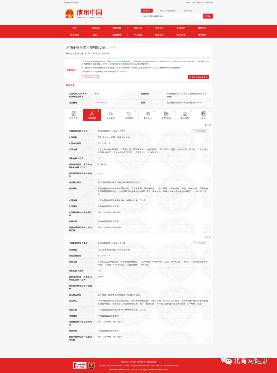Open the 信用信息异议申诉指南 hyperlink
Screen dimensions: 277x373
(x=174, y=62)
